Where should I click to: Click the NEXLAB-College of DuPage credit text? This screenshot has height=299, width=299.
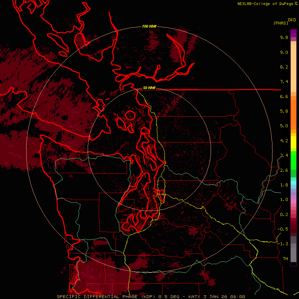tap(265, 4)
